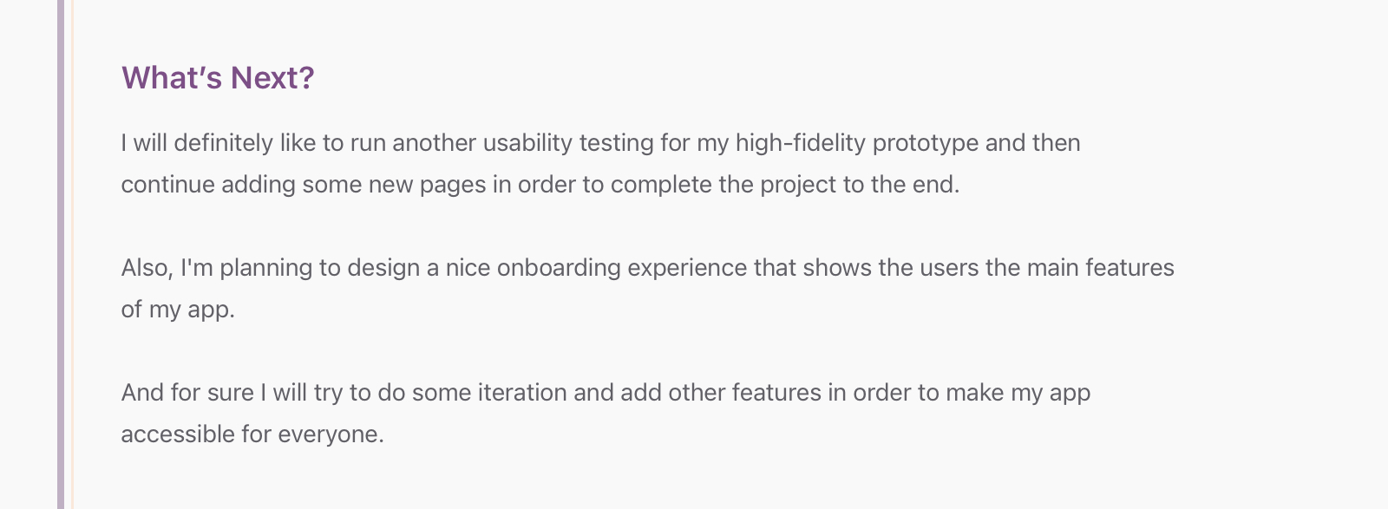Click the word "planning" in second paragraph
Viewport: 1388px width, 509px height.
click(266, 268)
